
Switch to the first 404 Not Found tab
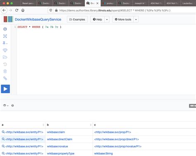point(157,3)
